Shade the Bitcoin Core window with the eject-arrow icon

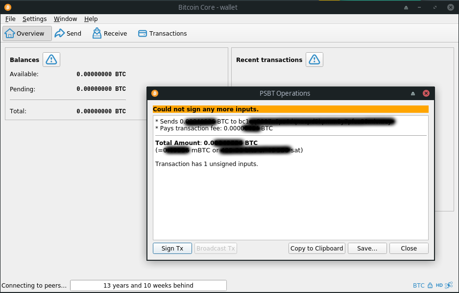click(x=406, y=8)
